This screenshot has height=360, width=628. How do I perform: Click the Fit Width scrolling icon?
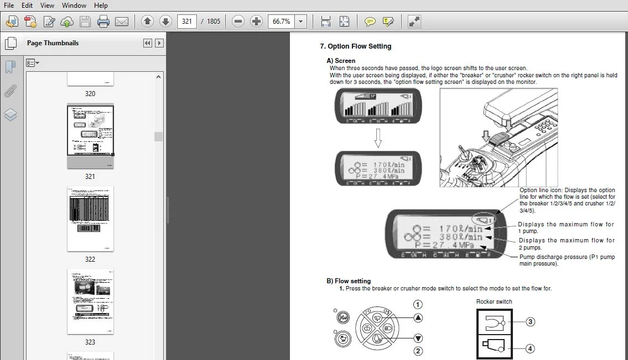pos(325,21)
